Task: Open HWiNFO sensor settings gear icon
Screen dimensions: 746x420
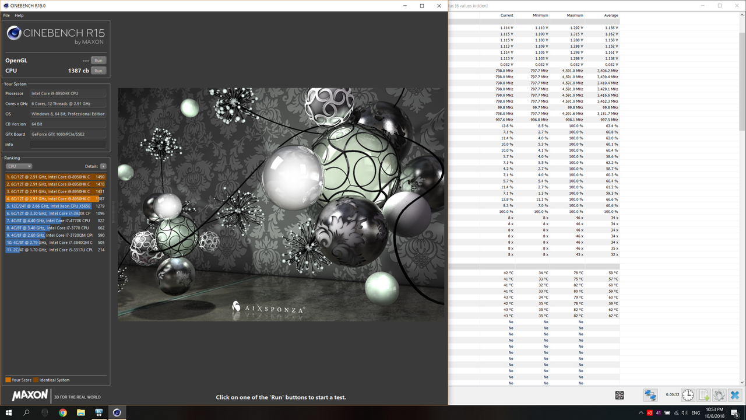Action: [719, 395]
